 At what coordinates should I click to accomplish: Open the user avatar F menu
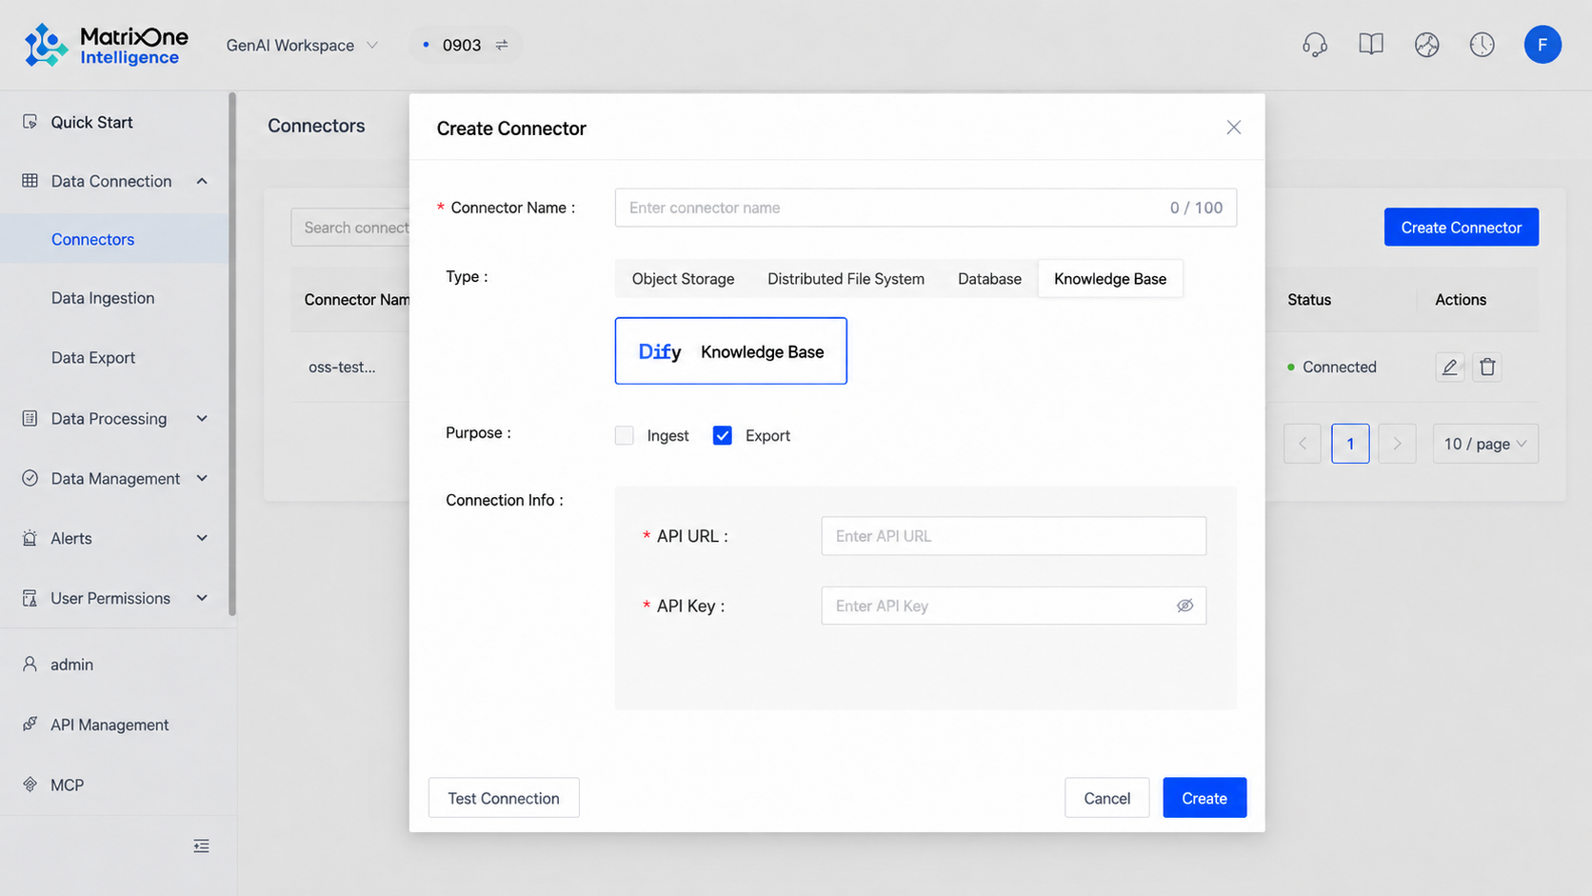(x=1542, y=45)
